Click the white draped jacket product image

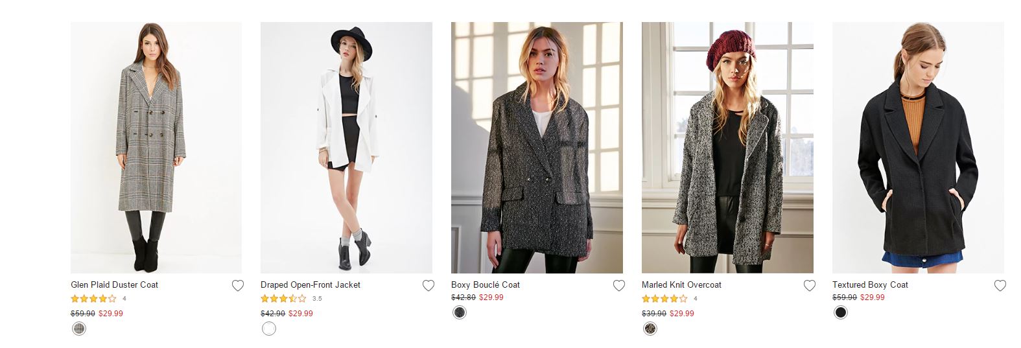pyautogui.click(x=346, y=148)
